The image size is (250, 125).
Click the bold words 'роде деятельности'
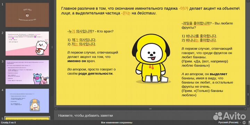tap(95, 74)
